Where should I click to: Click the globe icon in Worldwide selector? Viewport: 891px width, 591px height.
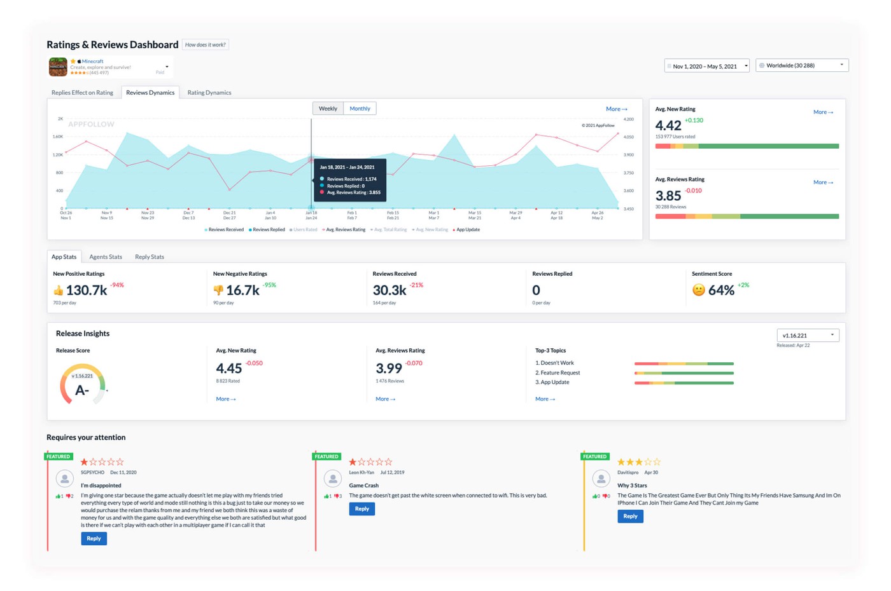(762, 65)
